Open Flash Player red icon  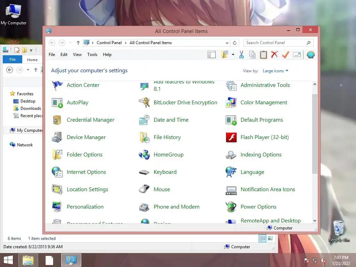coord(231,137)
